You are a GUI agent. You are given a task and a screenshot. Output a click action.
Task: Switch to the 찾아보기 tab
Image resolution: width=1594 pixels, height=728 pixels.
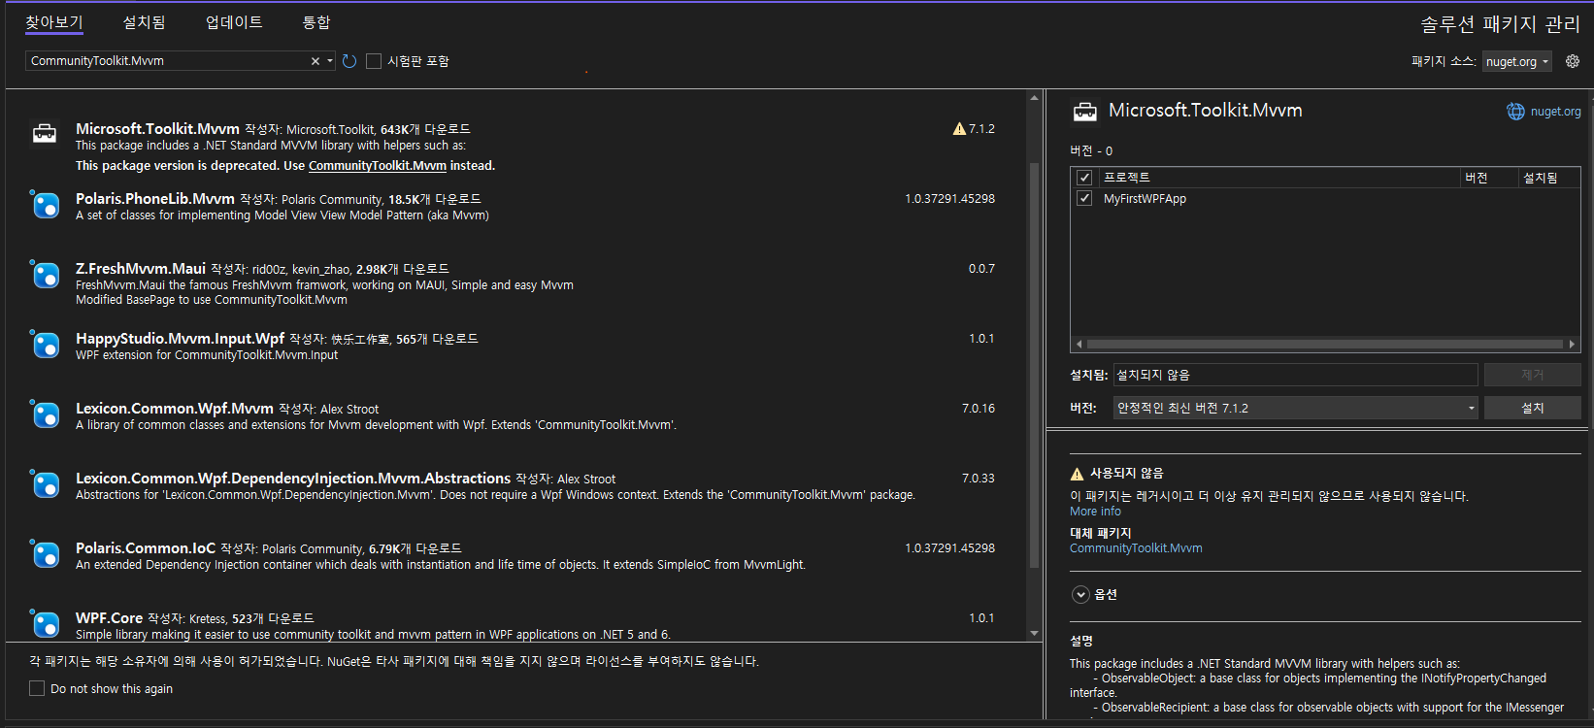[54, 22]
